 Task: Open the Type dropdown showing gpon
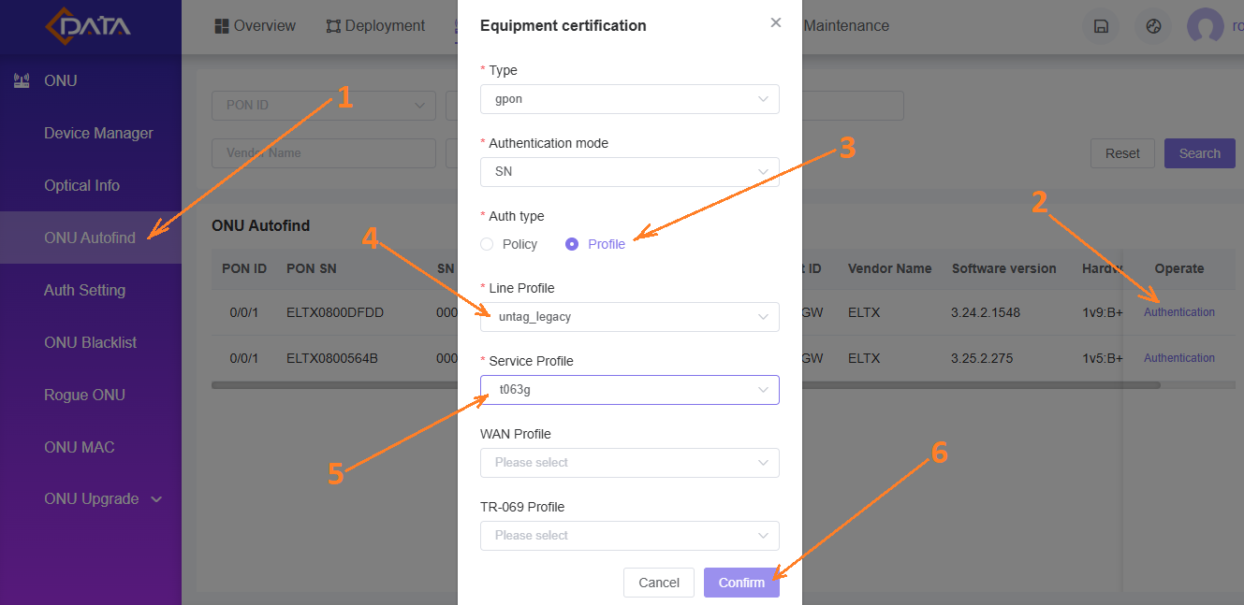click(x=629, y=99)
